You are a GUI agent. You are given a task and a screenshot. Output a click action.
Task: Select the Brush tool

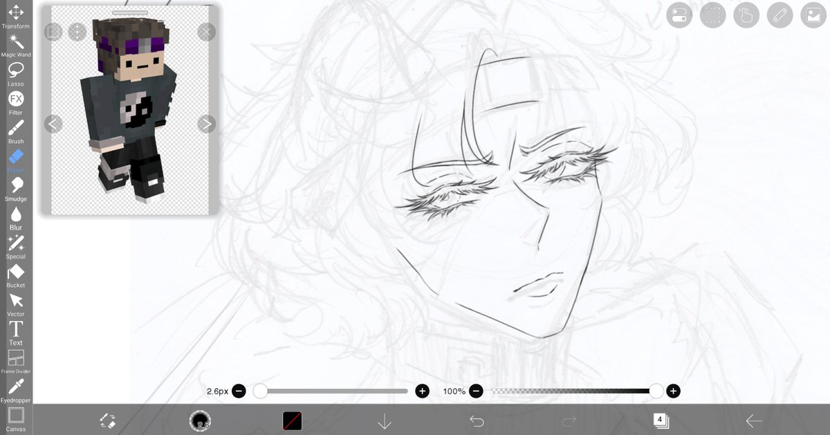[16, 131]
